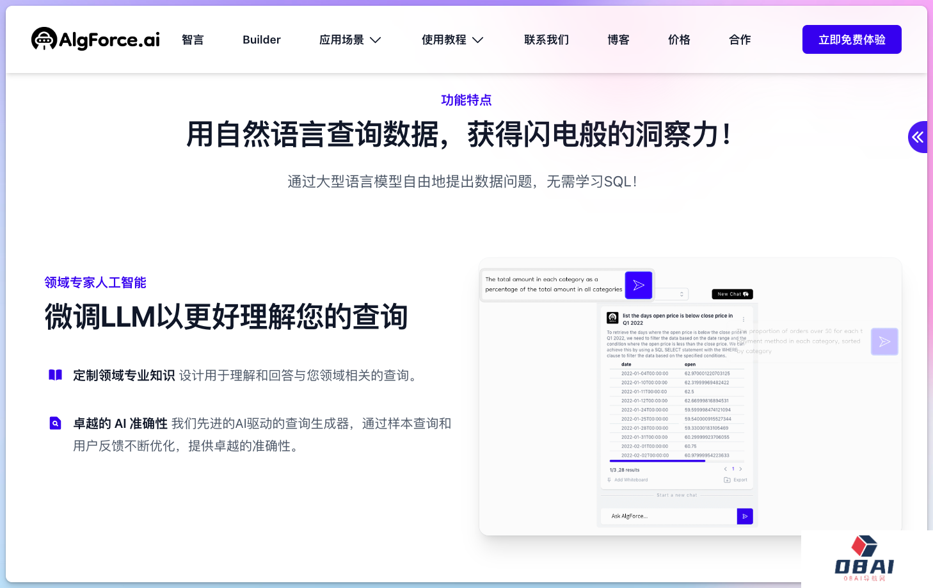Screen dimensions: 933x588
Task: Expand the 使用教程 dropdown menu
Action: 452,40
